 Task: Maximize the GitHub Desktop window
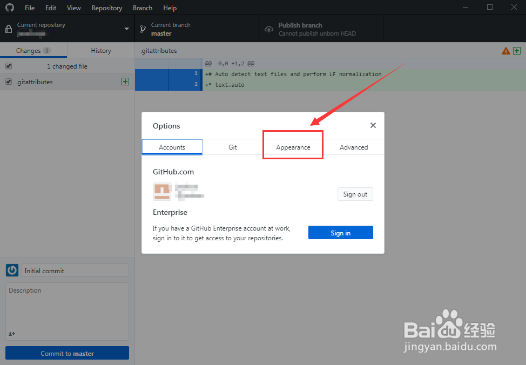pyautogui.click(x=490, y=8)
